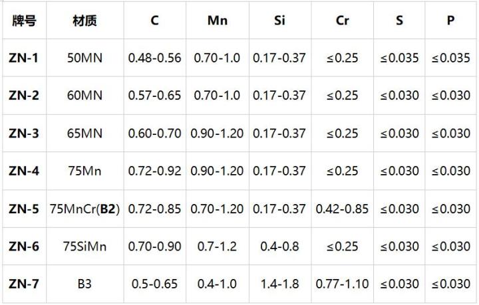Select the ZN-7 row label
Viewport: 479px width, 305px height.
[x=24, y=284]
